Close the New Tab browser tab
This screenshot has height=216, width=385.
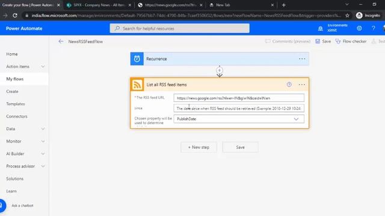tap(273, 5)
